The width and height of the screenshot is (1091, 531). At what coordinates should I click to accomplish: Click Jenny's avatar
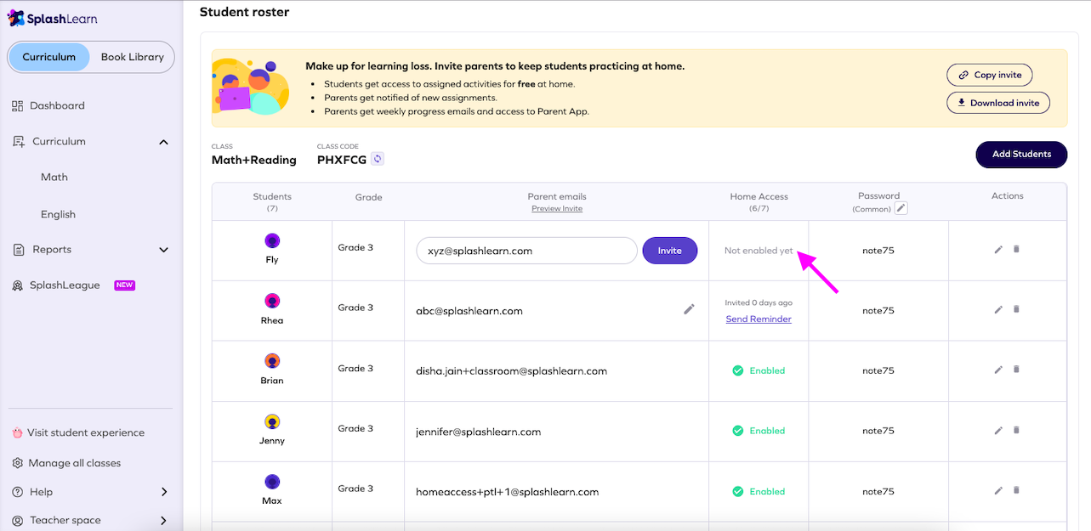272,421
